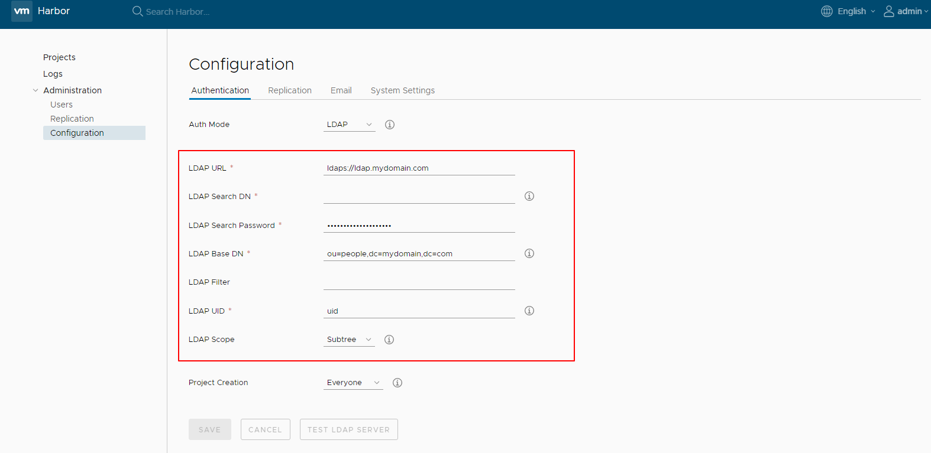Image resolution: width=931 pixels, height=453 pixels.
Task: Click the globe language icon
Action: [x=826, y=11]
